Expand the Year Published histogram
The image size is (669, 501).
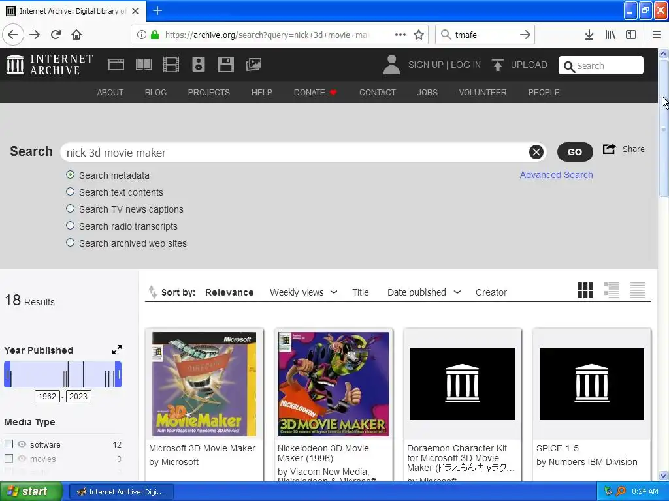tap(116, 350)
